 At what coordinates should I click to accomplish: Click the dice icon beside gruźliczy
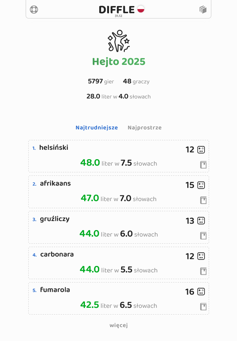coord(201,221)
